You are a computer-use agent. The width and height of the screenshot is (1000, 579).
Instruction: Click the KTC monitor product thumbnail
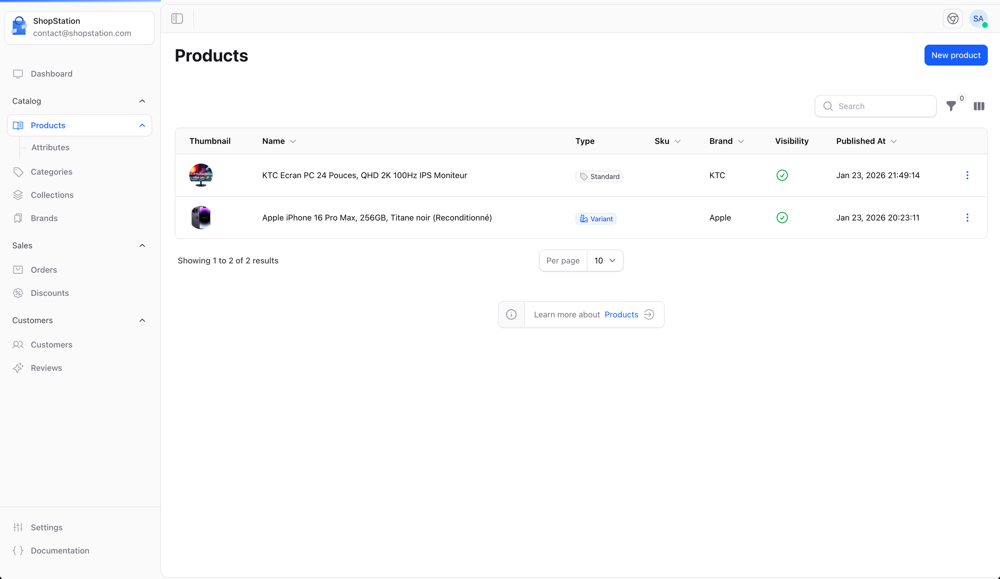tap(201, 175)
